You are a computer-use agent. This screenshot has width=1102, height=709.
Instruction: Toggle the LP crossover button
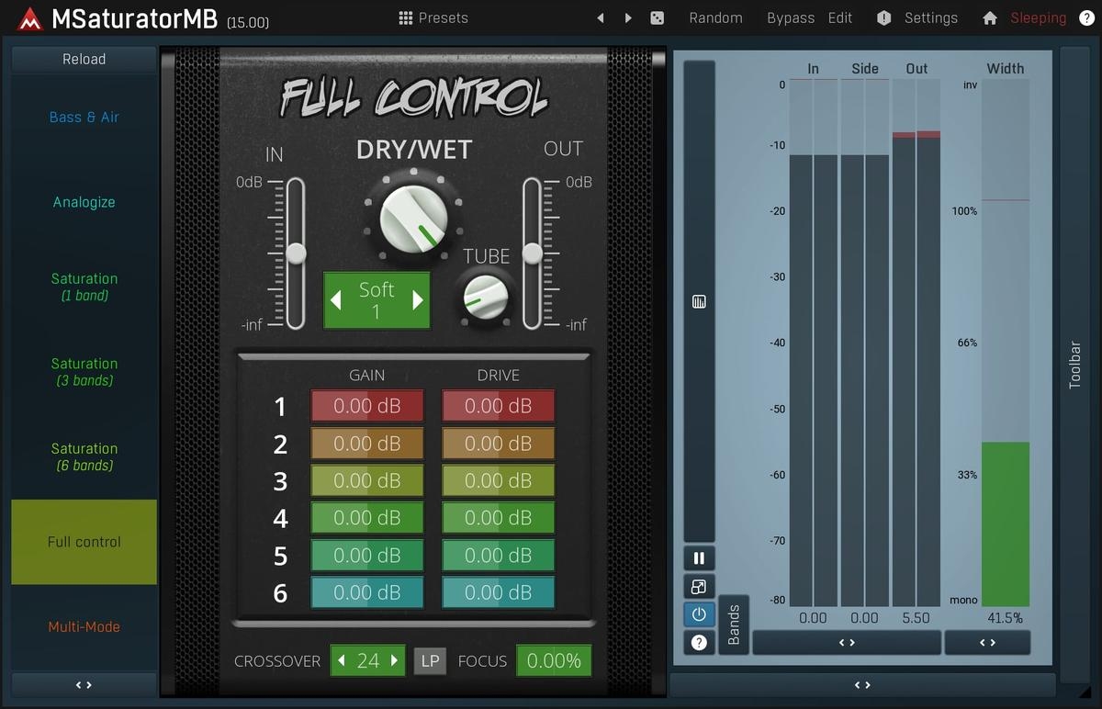430,661
